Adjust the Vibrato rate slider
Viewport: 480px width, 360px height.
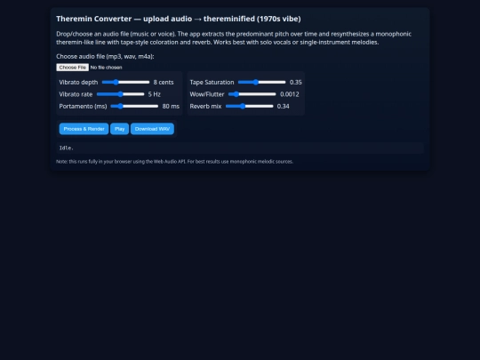pos(120,94)
